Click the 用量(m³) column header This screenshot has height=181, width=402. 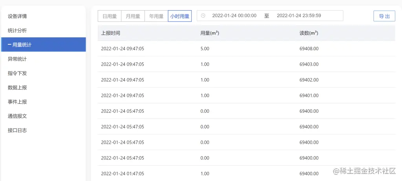pos(210,33)
